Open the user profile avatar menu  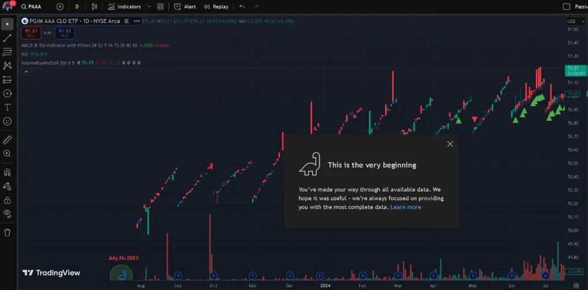pyautogui.click(x=7, y=6)
